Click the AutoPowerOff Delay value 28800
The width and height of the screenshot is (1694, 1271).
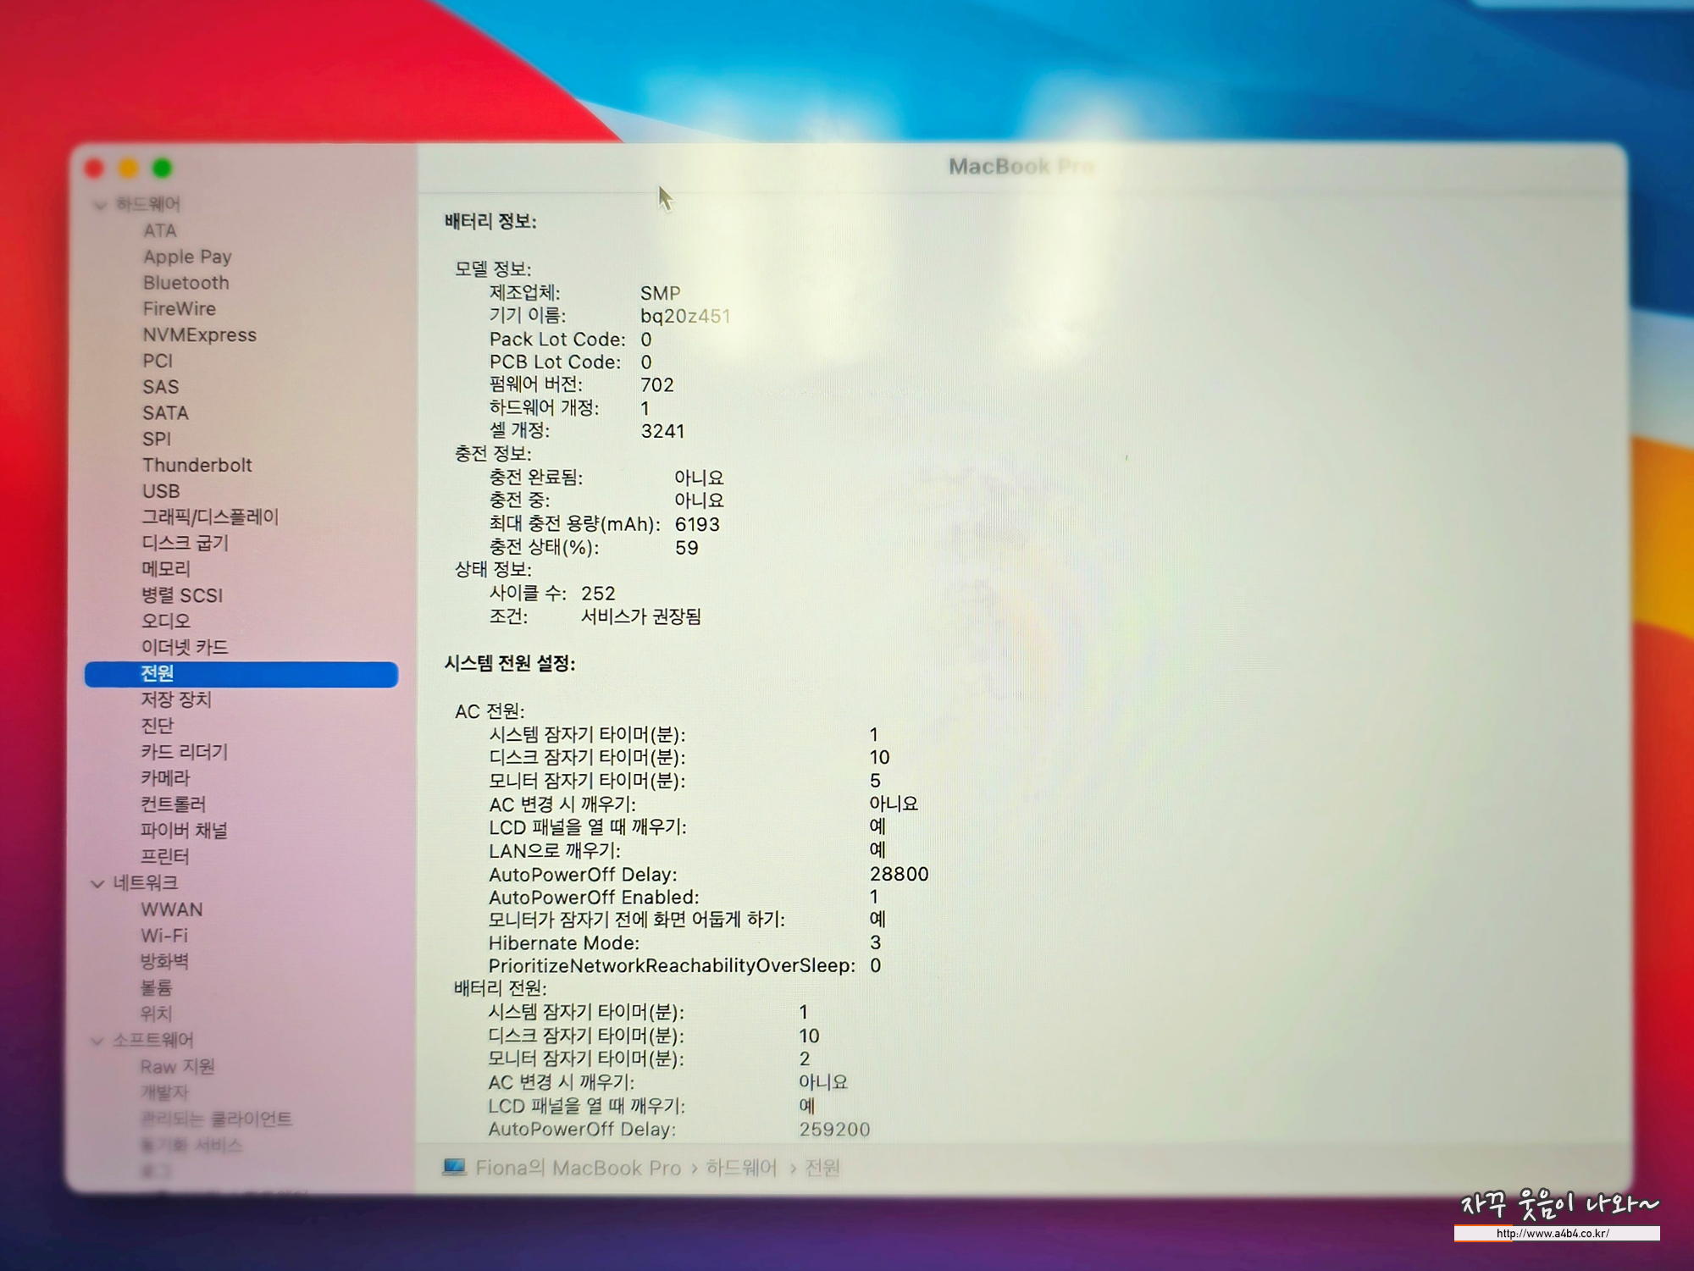tap(899, 874)
